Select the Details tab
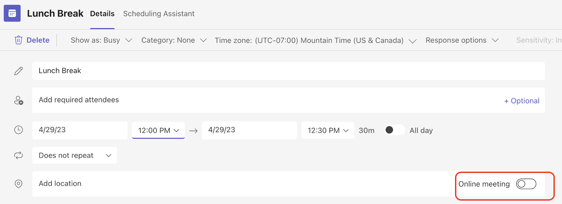This screenshot has width=562, height=204. (102, 14)
